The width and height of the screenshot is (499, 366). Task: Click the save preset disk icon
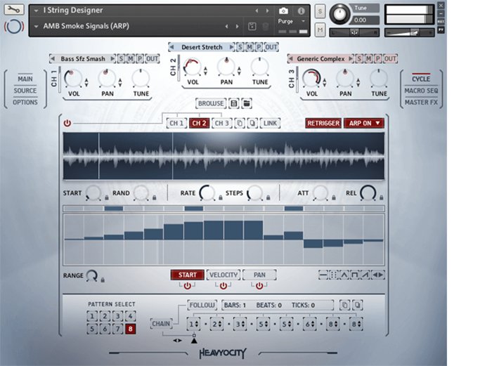point(234,103)
